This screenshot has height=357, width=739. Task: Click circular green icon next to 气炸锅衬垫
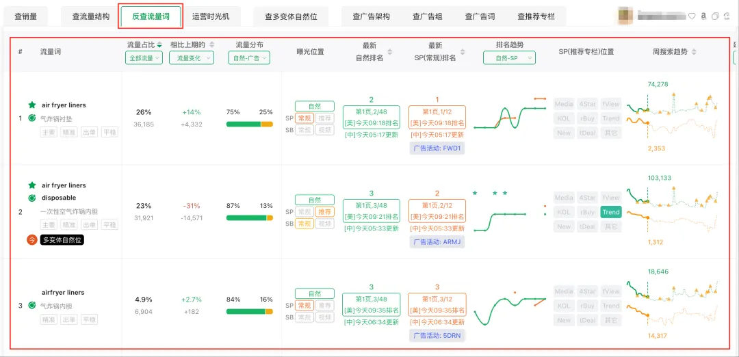click(x=32, y=118)
